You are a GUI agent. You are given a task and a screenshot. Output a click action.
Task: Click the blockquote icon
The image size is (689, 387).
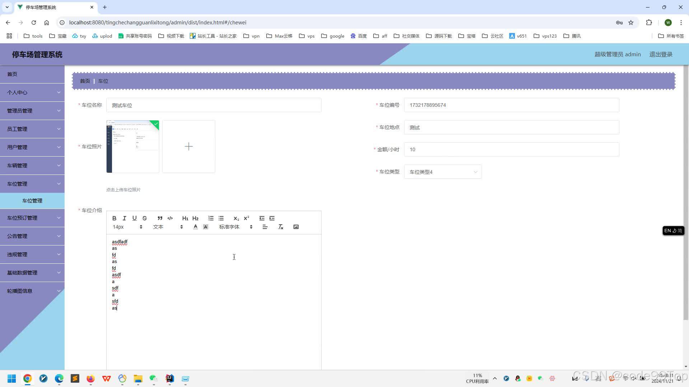(x=160, y=218)
